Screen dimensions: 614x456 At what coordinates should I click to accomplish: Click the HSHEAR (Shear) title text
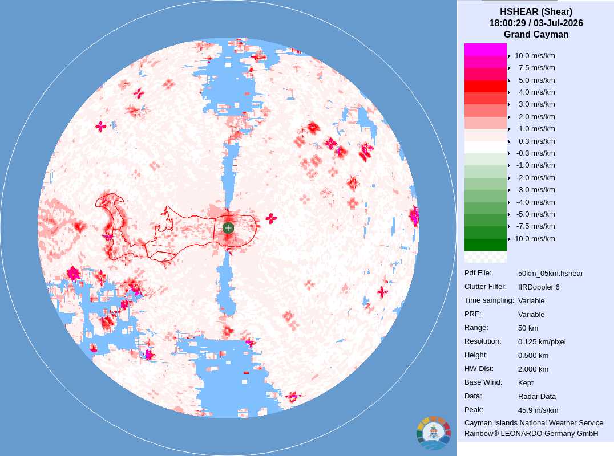point(536,12)
